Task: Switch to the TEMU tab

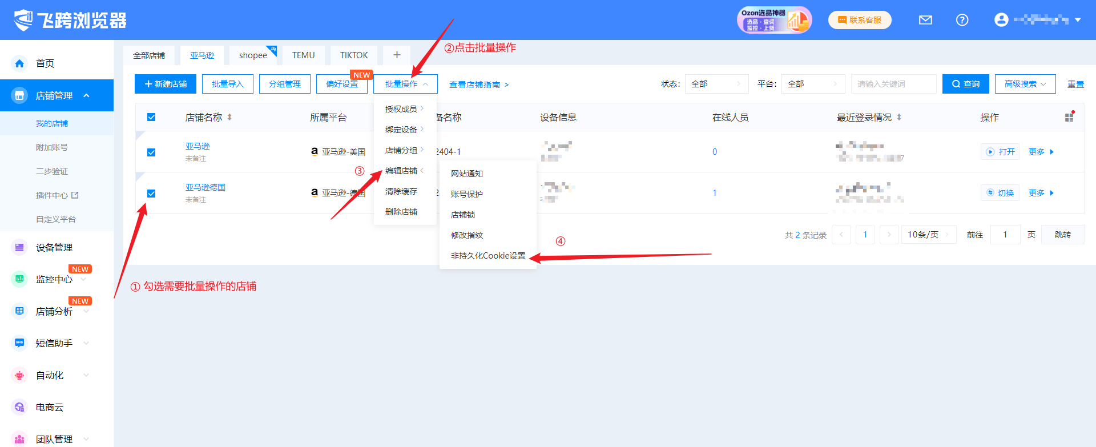Action: (303, 55)
